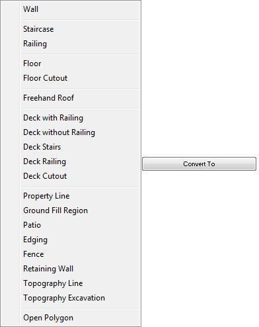Select Railing in the convert menu
This screenshot has height=327, width=259.
click(x=81, y=44)
